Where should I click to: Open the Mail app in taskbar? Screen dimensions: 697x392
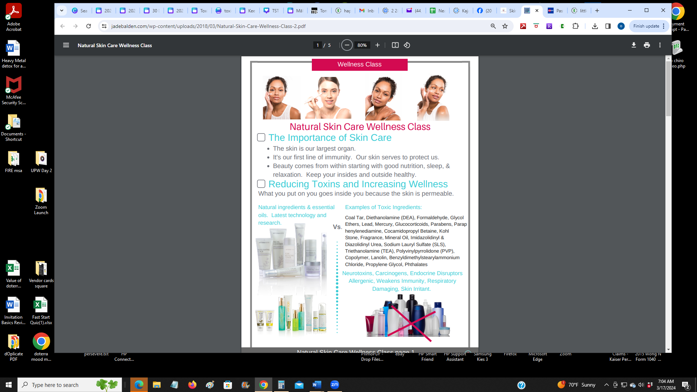[299, 385]
